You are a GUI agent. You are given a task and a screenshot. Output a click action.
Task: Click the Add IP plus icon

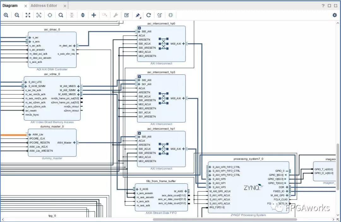(x=94, y=15)
